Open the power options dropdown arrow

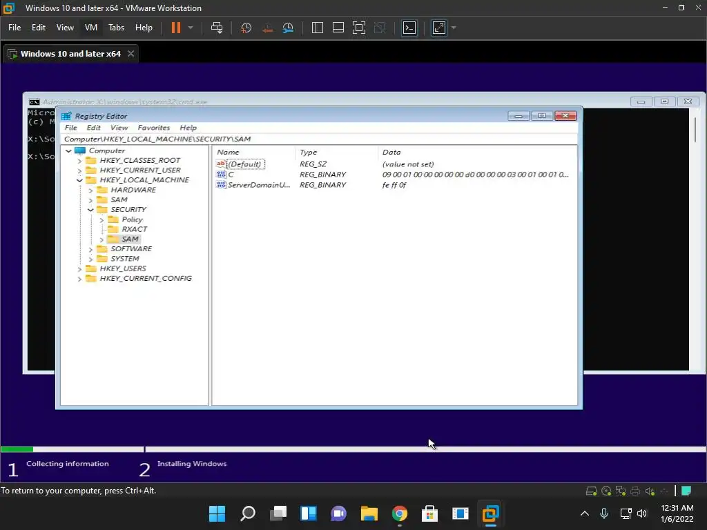click(191, 28)
